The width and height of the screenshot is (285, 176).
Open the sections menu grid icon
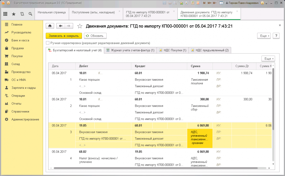[6, 14]
